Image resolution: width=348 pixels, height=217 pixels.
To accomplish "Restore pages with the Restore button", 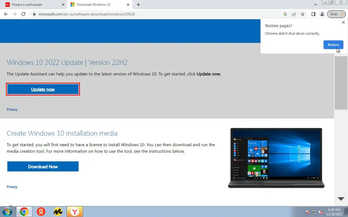I will 333,45.
